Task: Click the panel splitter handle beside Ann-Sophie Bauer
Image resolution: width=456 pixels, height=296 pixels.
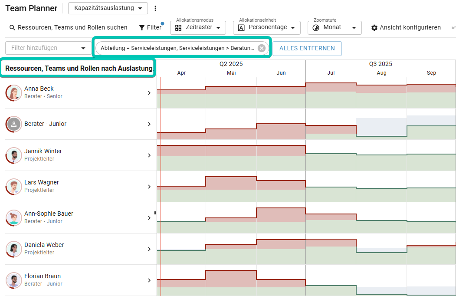Action: tap(155, 213)
